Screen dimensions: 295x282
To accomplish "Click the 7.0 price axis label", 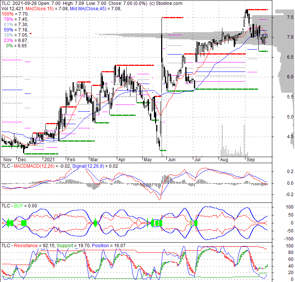I will (290, 37).
